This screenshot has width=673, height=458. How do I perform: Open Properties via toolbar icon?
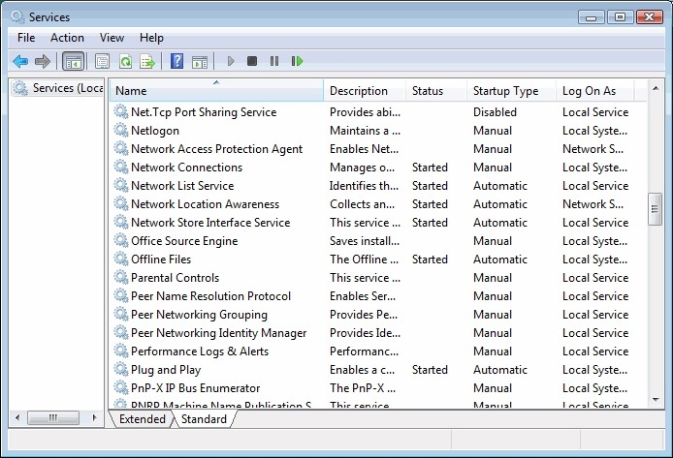(102, 61)
